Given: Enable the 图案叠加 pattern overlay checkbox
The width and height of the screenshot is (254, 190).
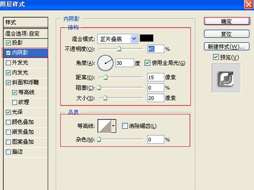Looking at the screenshot, I should click(x=8, y=142).
